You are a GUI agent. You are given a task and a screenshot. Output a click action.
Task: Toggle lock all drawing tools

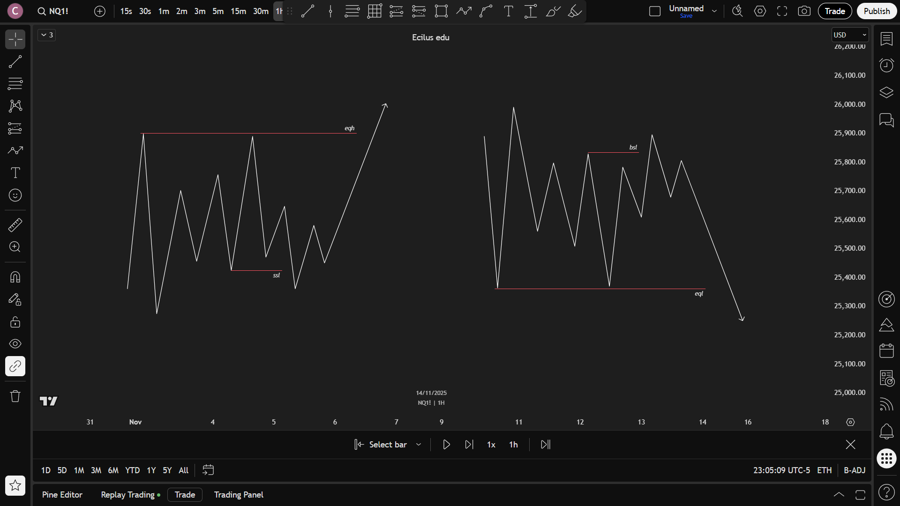(x=15, y=322)
